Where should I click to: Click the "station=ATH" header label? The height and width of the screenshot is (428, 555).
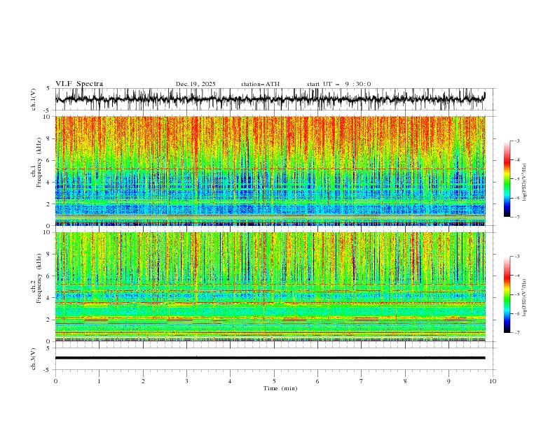tap(260, 84)
